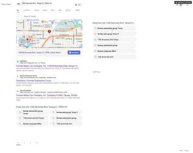Screen dimensions: 193x153
Task: Expand the More menu
Action: coord(78,10)
